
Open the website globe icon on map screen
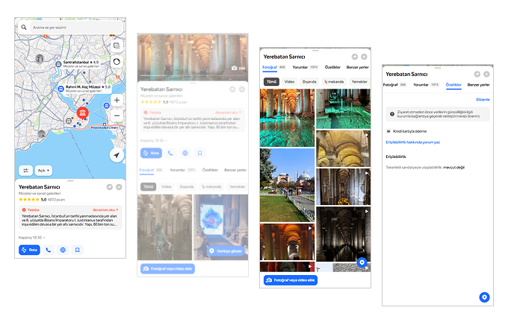63,250
